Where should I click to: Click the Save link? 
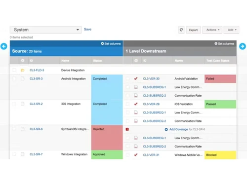pyautogui.click(x=87, y=29)
